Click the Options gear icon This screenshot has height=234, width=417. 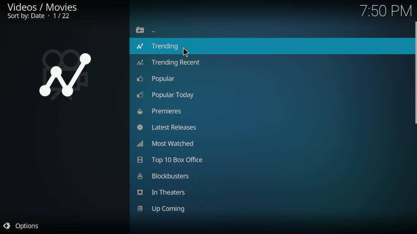(7, 226)
